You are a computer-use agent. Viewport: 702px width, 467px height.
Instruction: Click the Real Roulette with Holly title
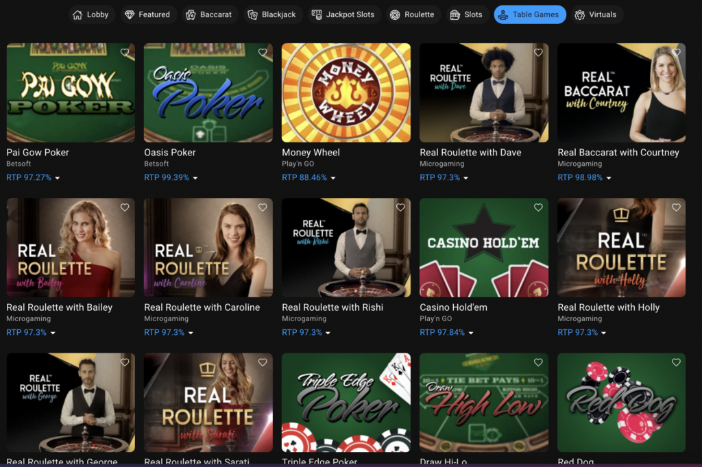click(x=609, y=307)
